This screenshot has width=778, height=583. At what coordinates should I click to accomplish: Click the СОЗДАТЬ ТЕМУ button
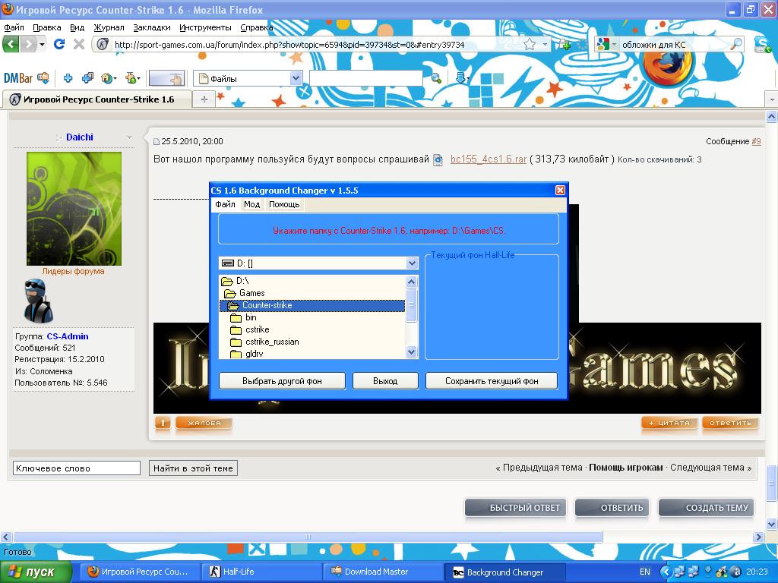point(707,508)
